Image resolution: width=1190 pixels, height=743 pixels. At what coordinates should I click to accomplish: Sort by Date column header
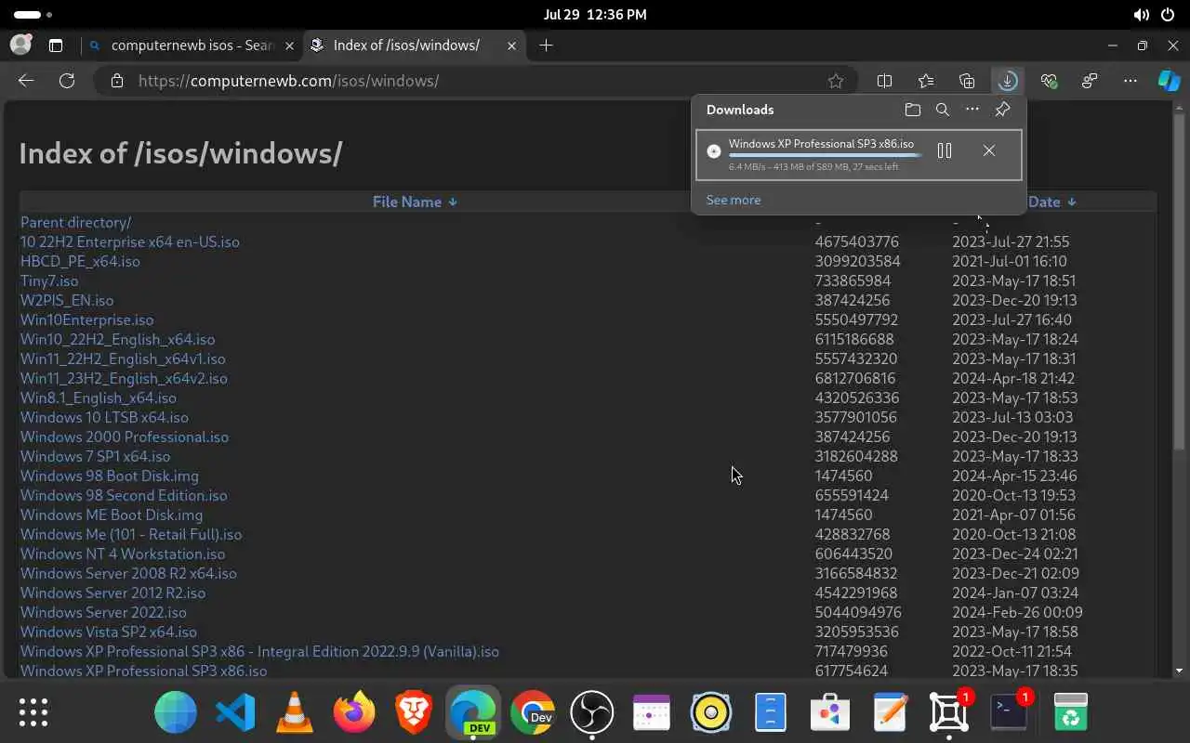(x=1051, y=202)
